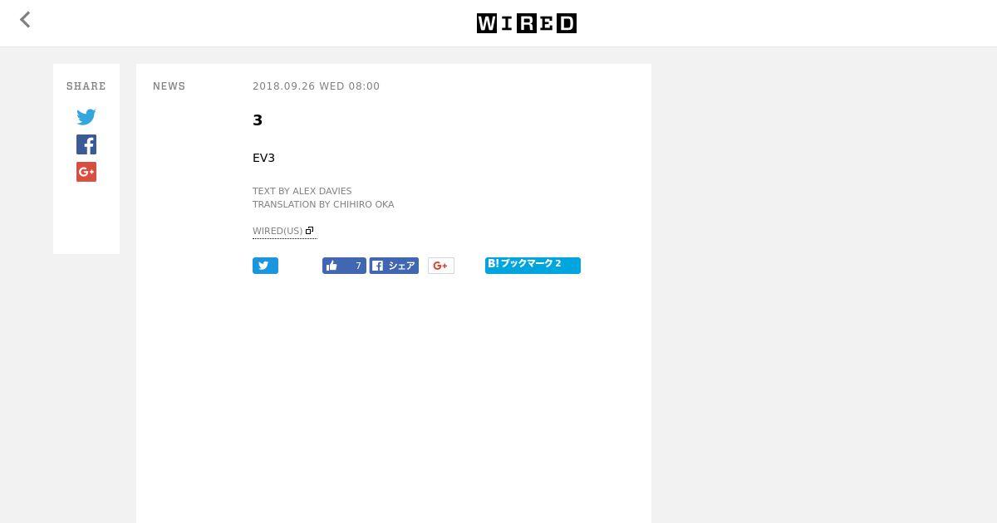Click the white G+ button under the article
This screenshot has height=523, width=997.
point(441,266)
